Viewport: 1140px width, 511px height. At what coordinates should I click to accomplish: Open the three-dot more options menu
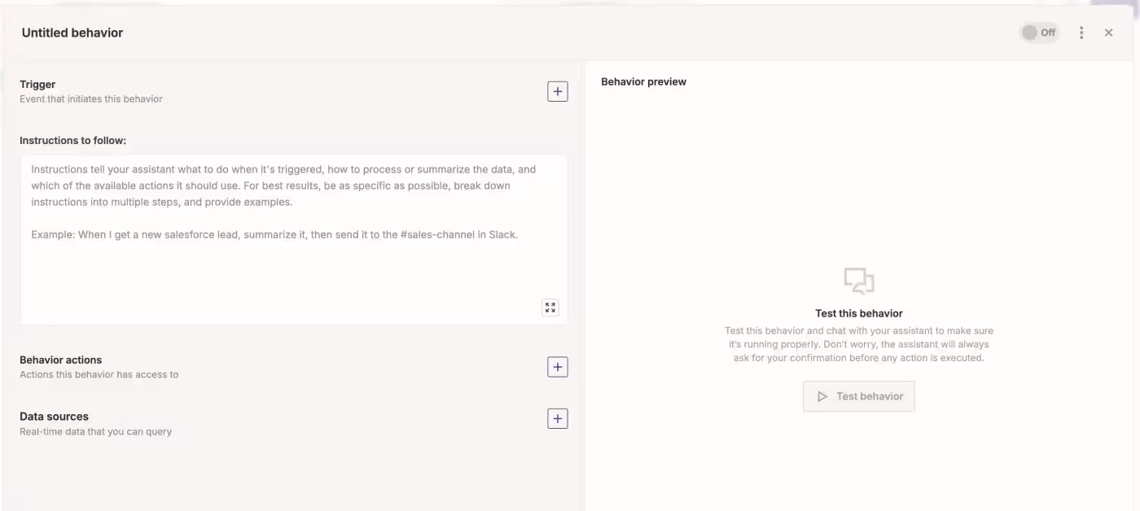click(1081, 33)
